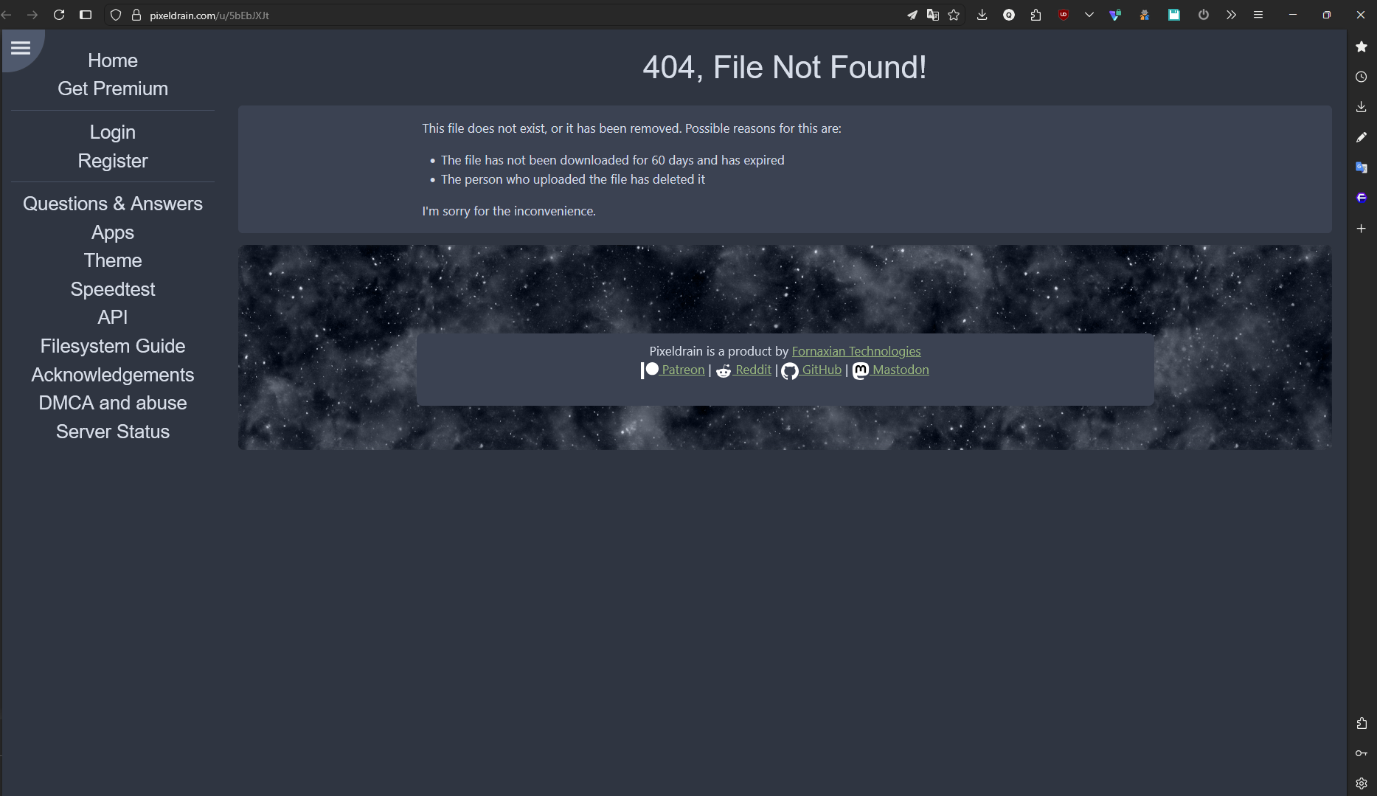Open the purple round sidebar app
The width and height of the screenshot is (1377, 796).
1362,198
